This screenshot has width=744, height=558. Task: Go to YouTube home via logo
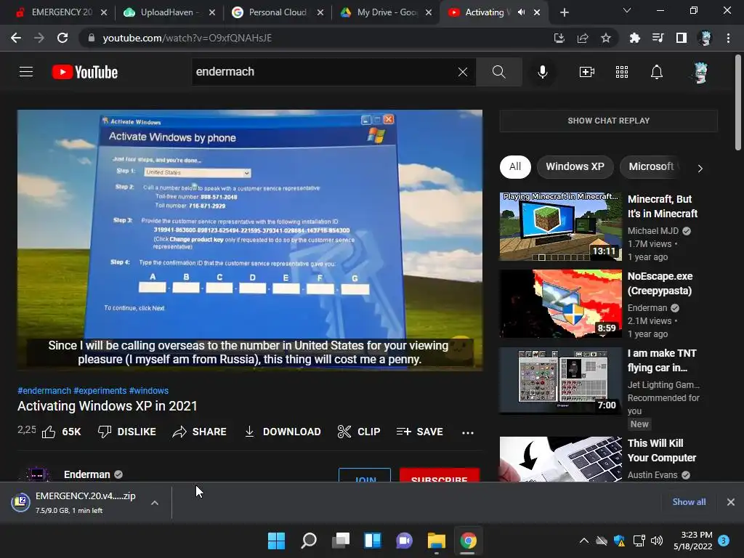click(85, 72)
